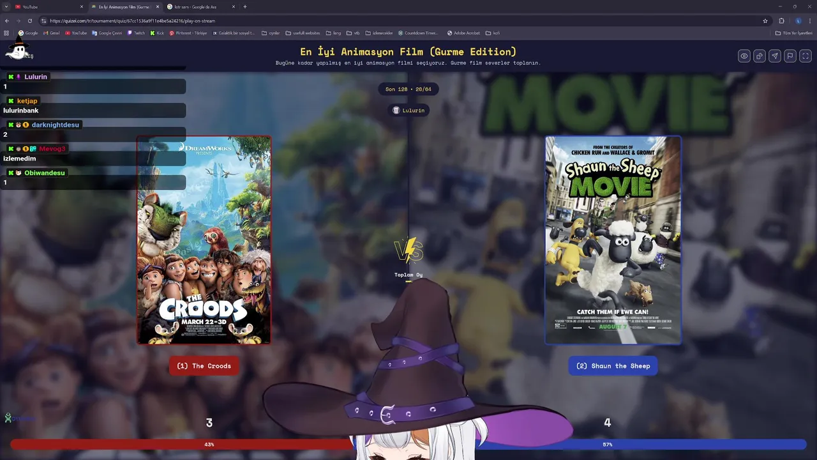
Task: Vote for (2) Shaun the Sheep button
Action: [x=613, y=366]
